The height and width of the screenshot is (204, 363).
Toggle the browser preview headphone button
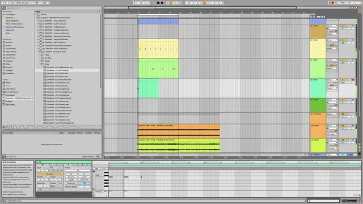tap(3, 127)
